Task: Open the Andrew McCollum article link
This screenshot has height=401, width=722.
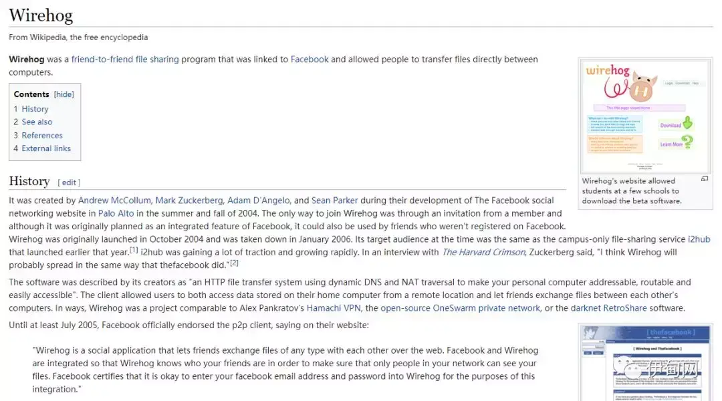Action: coord(114,200)
